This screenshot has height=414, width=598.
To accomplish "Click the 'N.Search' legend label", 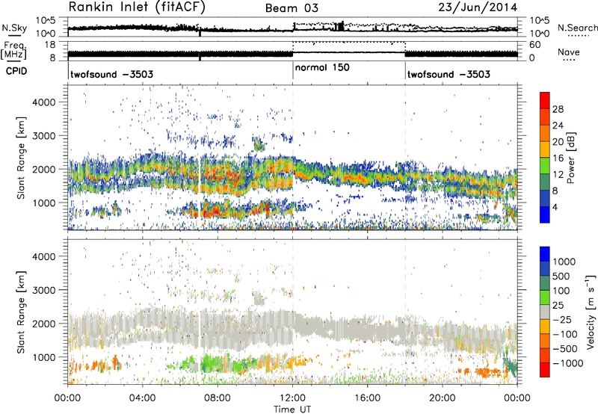I will point(577,28).
